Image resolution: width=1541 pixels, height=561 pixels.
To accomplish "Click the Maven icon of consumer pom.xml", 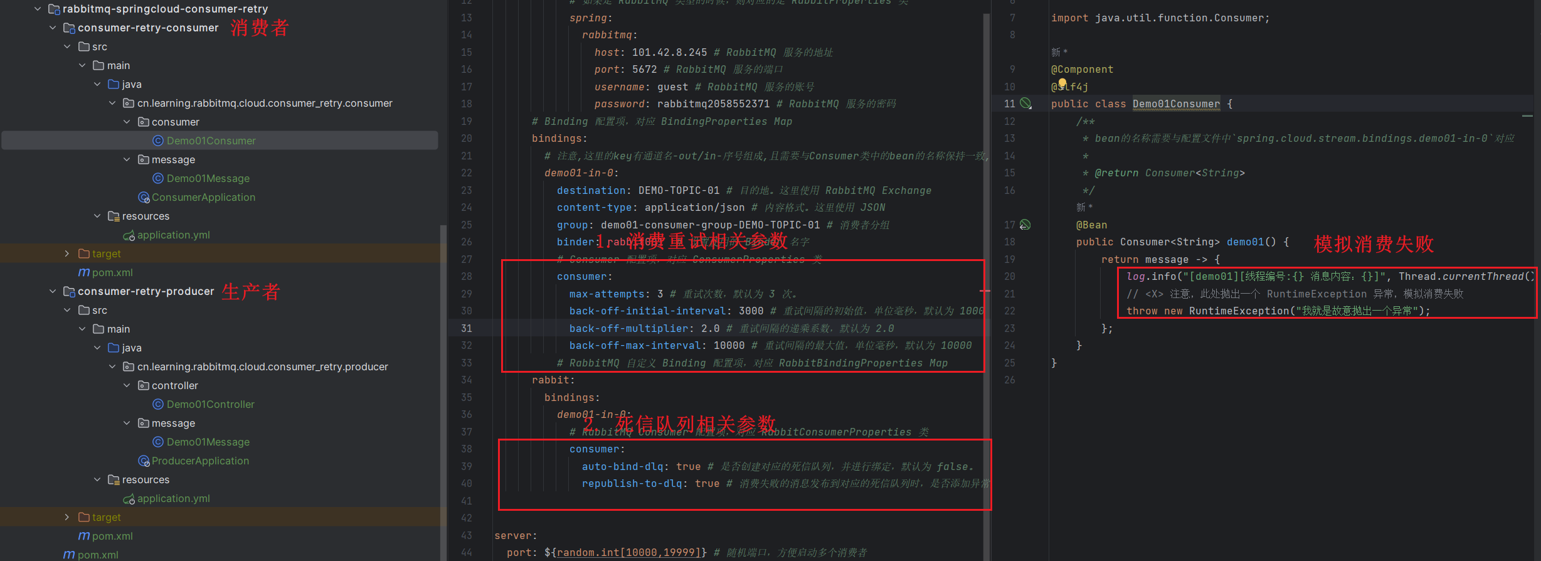I will coord(84,272).
